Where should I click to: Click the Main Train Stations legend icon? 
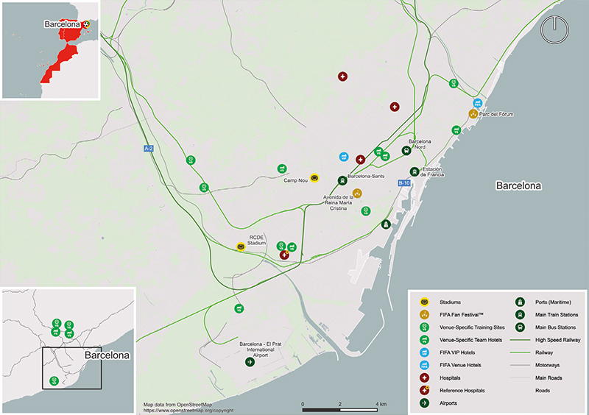pos(520,315)
